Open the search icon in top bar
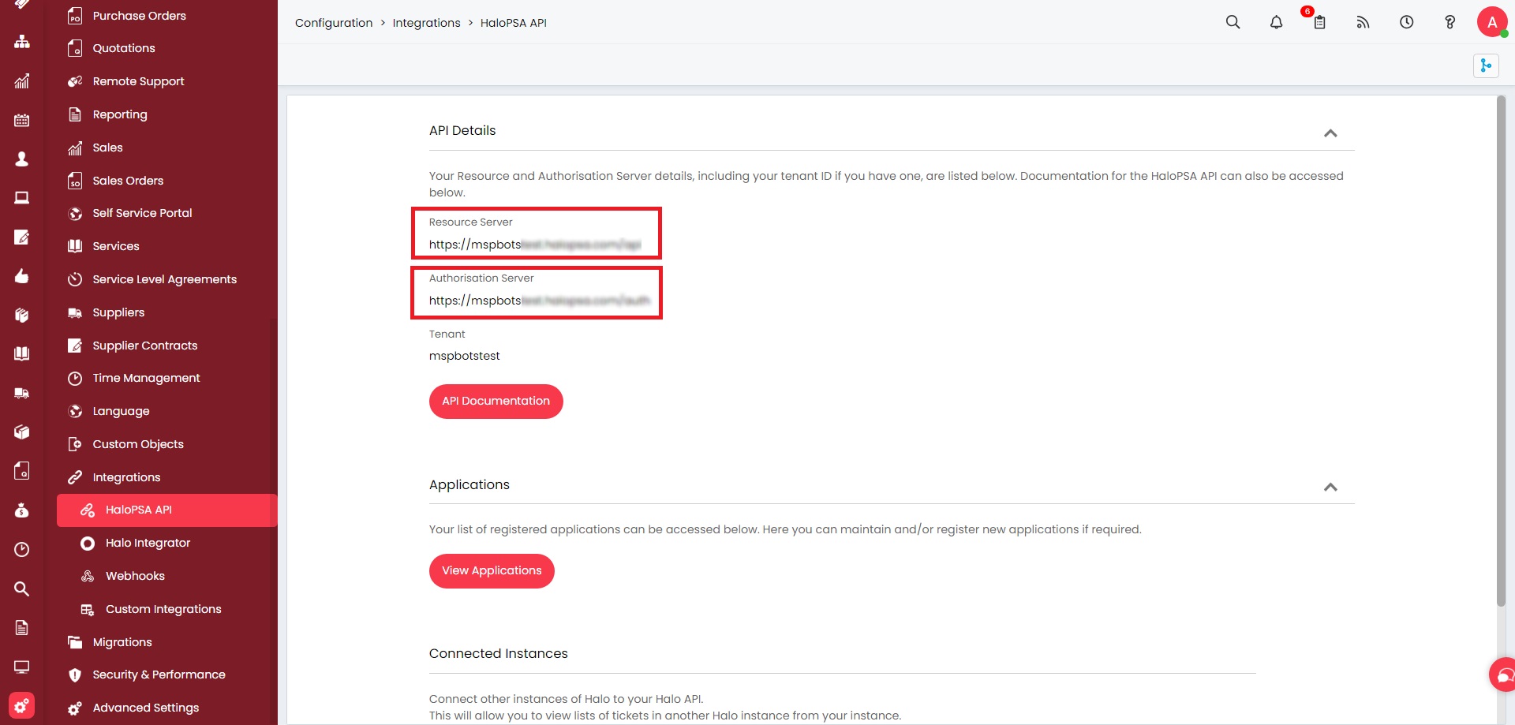The height and width of the screenshot is (725, 1515). (x=1233, y=22)
